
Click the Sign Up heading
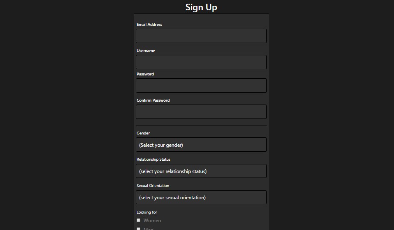(201, 7)
